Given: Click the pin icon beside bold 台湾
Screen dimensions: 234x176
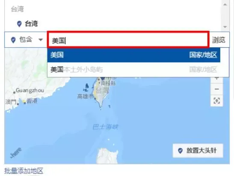Looking at the screenshot, I should pyautogui.click(x=19, y=24).
